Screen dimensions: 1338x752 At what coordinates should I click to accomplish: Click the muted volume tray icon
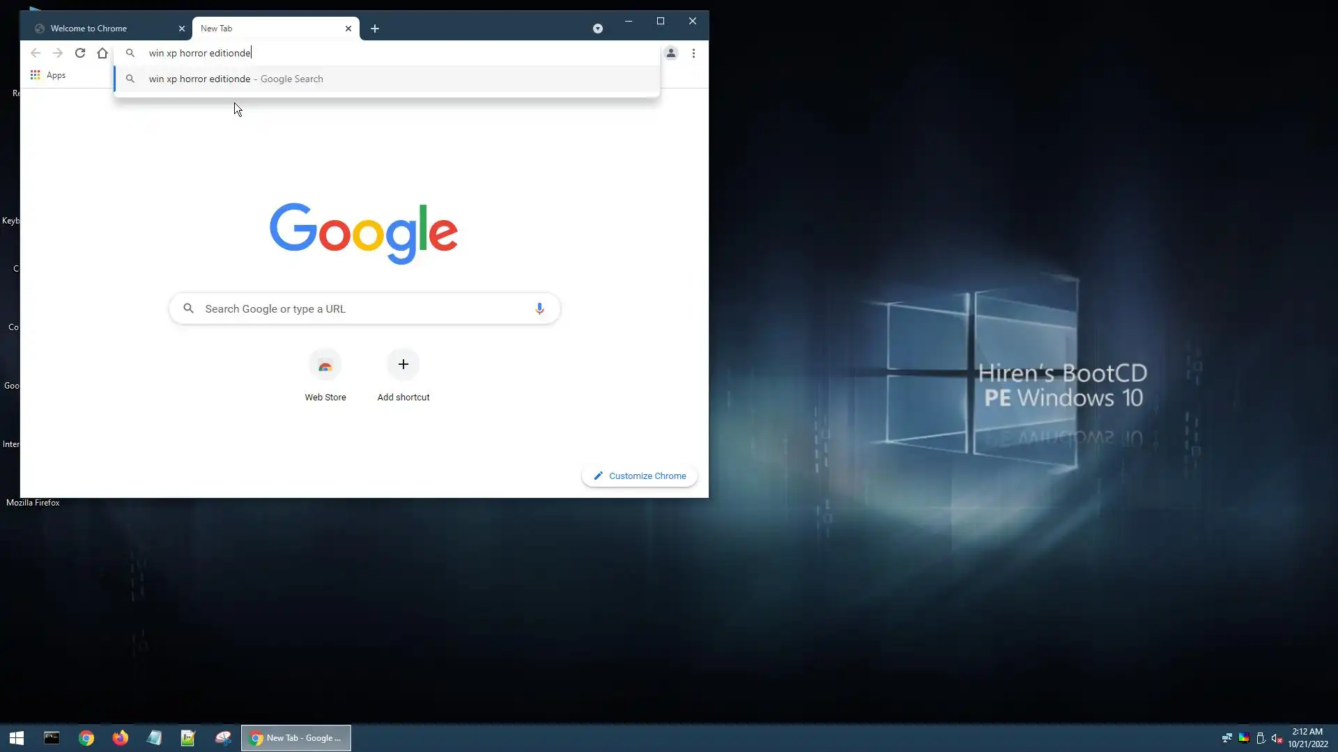coord(1277,738)
